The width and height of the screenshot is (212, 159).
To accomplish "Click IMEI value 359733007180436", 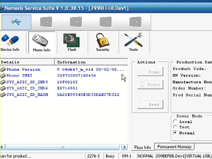I will click(x=77, y=76).
